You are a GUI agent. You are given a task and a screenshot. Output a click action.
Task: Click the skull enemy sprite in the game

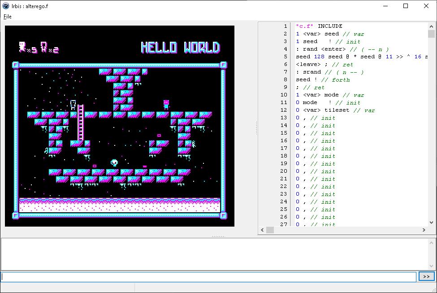114,162
